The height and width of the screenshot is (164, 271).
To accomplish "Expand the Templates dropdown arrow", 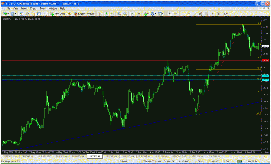I will 163,14.
